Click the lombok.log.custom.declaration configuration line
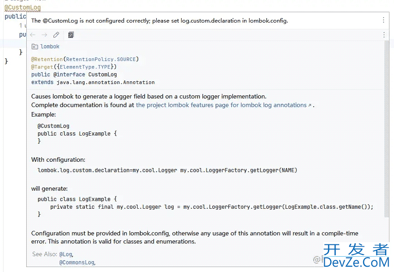 (168, 170)
